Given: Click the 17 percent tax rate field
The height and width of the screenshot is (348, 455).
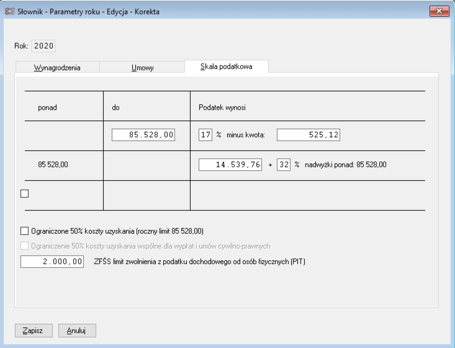Looking at the screenshot, I should 205,135.
